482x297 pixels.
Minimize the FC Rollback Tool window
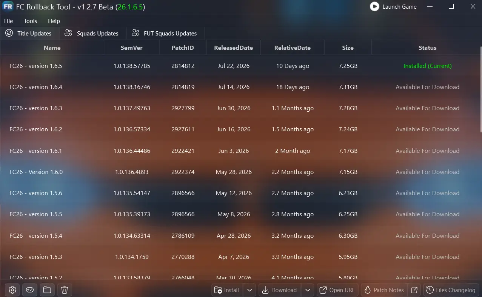pyautogui.click(x=430, y=6)
